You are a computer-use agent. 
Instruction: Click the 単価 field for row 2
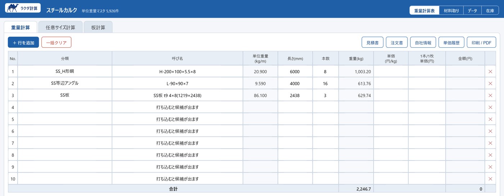pos(391,84)
